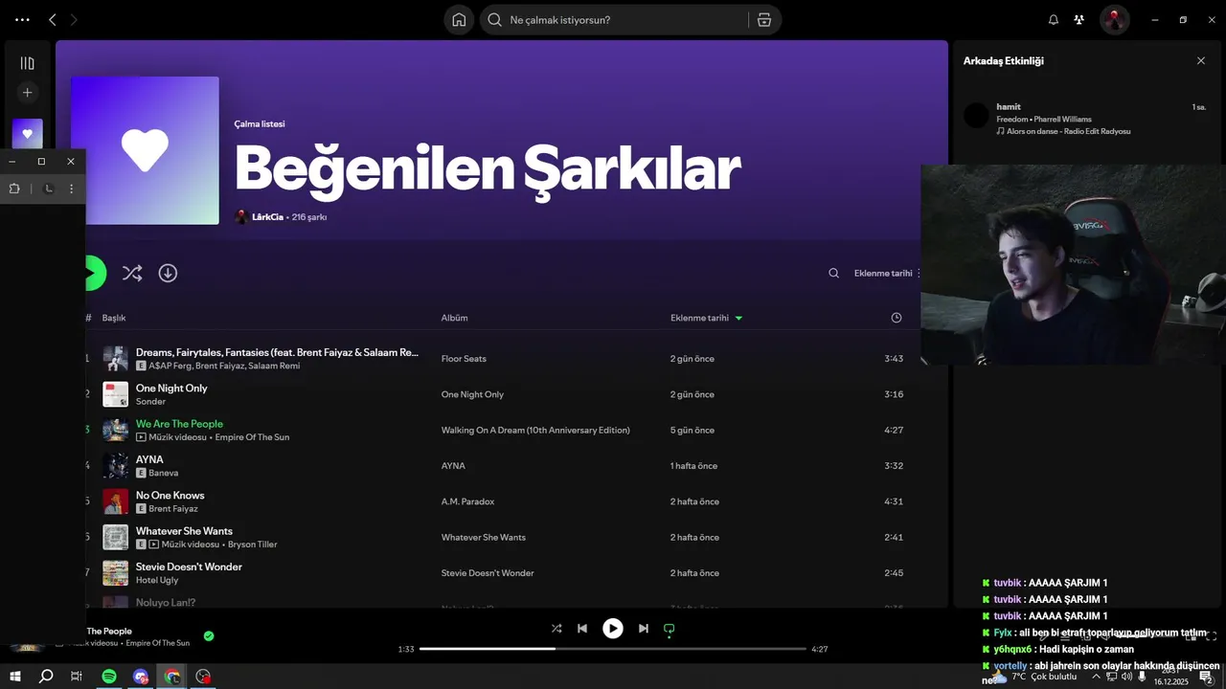
Task: Open the Browse icon beside search
Action: (x=764, y=20)
